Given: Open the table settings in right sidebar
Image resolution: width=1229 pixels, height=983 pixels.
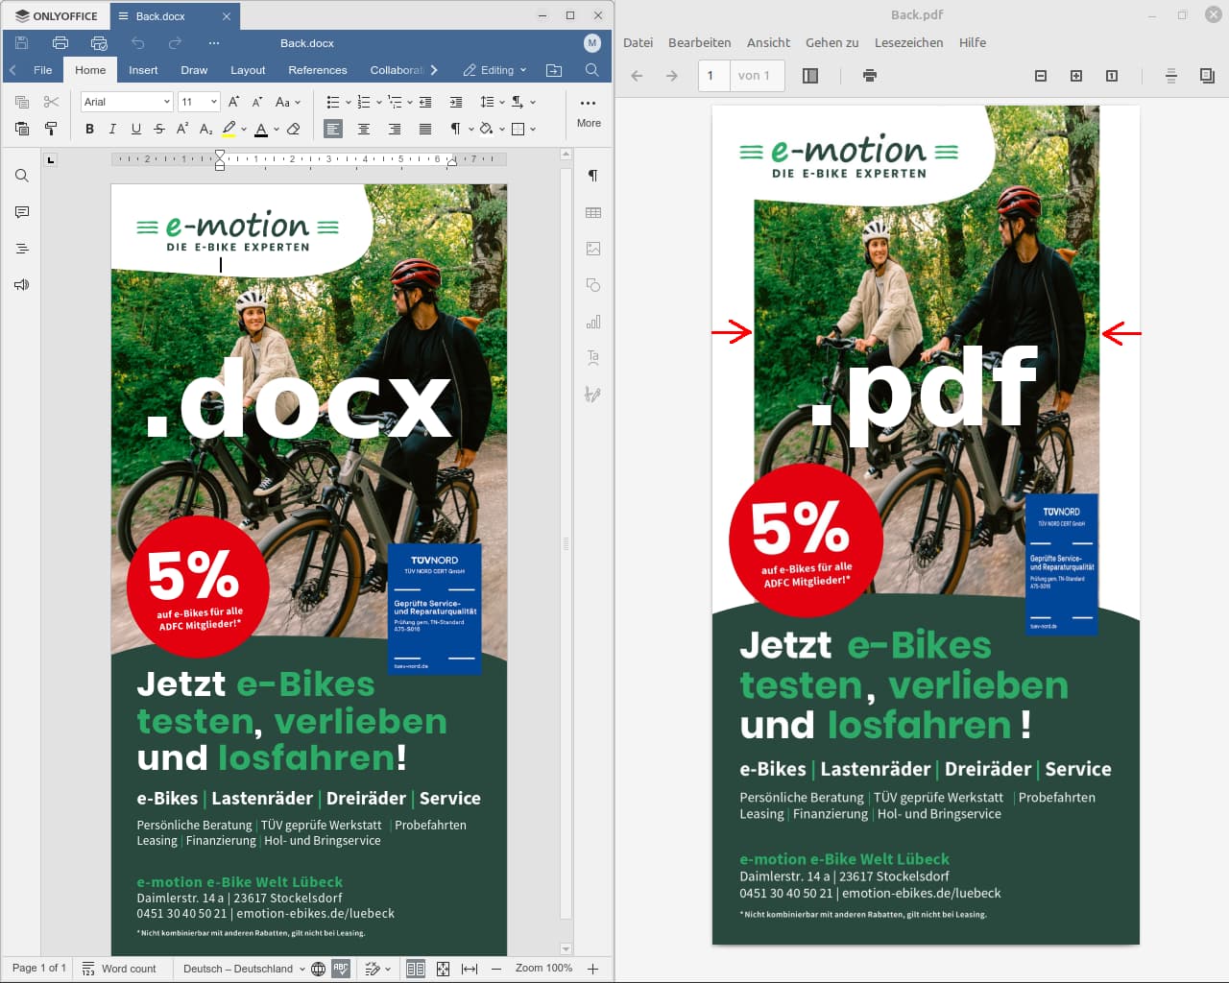Looking at the screenshot, I should (x=593, y=213).
